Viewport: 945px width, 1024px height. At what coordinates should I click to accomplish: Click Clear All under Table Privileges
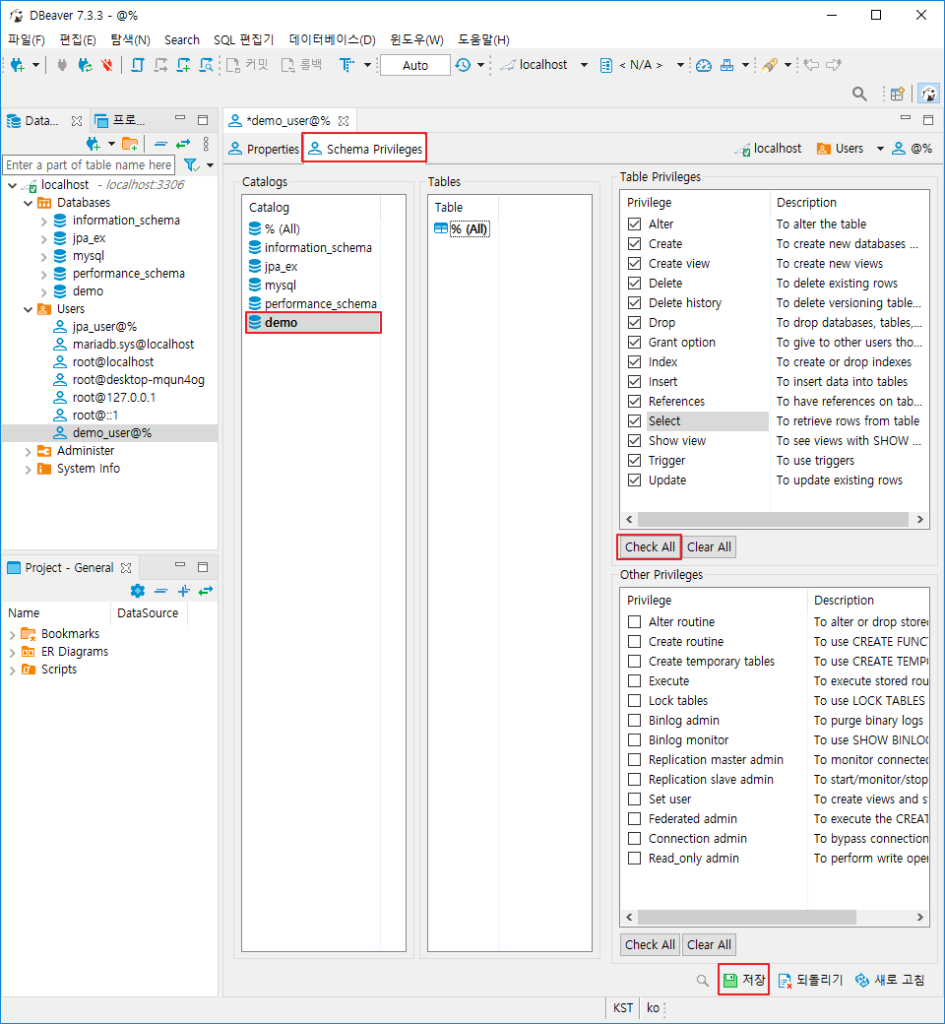click(x=709, y=546)
